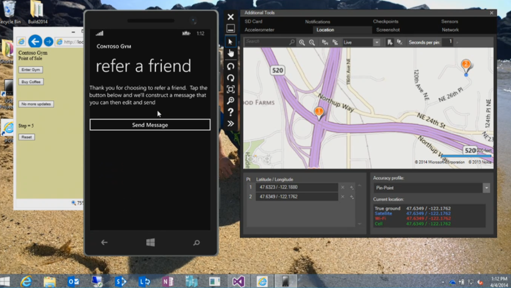Screen dimensions: 511x288
Task: Go forward in the Internet Explorer window
Action: coord(48,42)
